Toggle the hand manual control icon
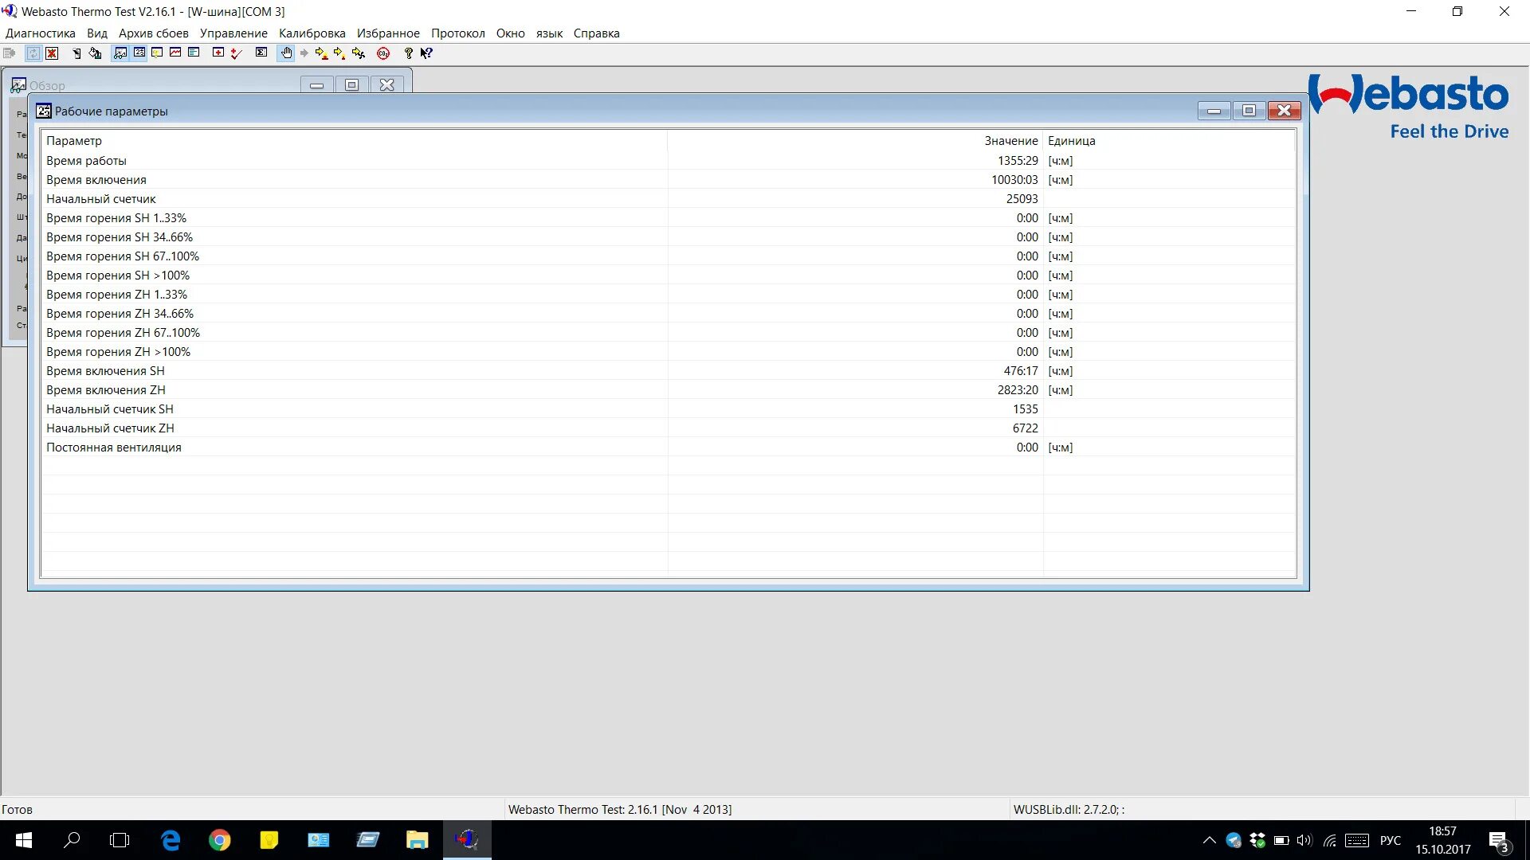Image resolution: width=1530 pixels, height=860 pixels. tap(286, 53)
